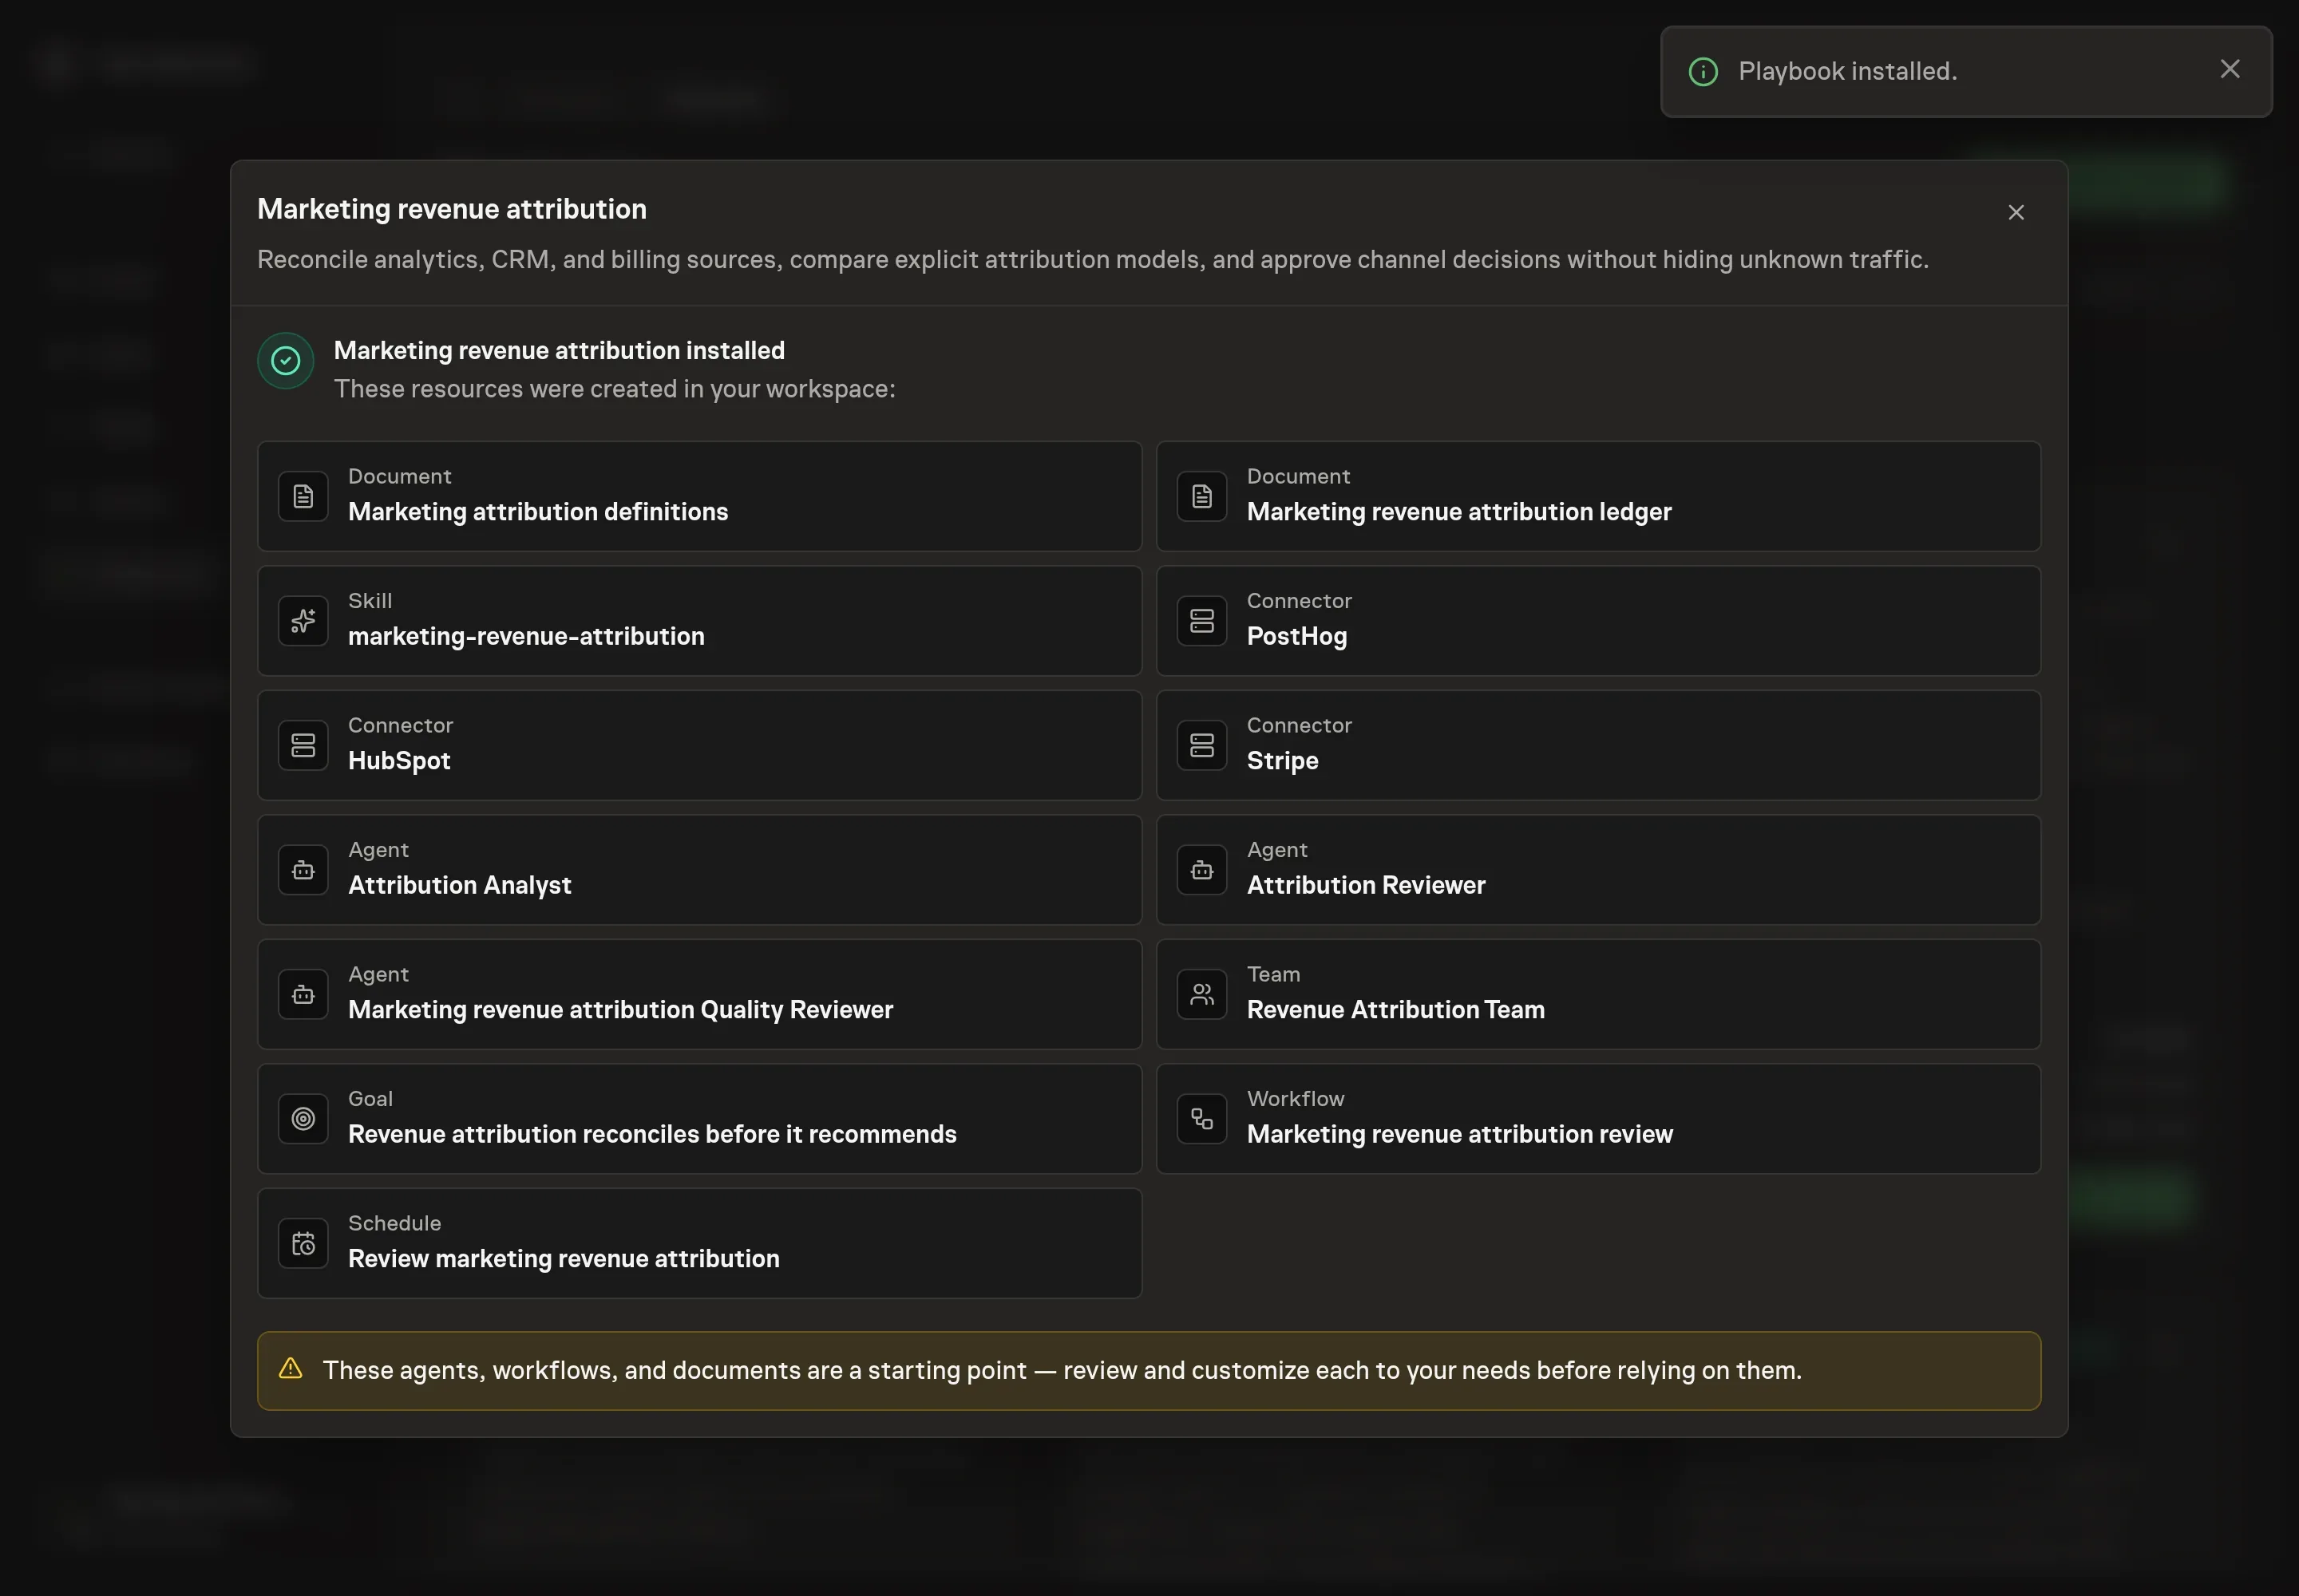The height and width of the screenshot is (1596, 2299).
Task: Click the HubSpot connector icon
Action: coord(303,745)
